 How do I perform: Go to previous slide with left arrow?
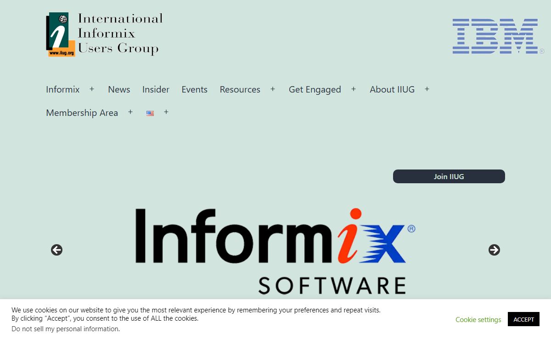pos(56,250)
